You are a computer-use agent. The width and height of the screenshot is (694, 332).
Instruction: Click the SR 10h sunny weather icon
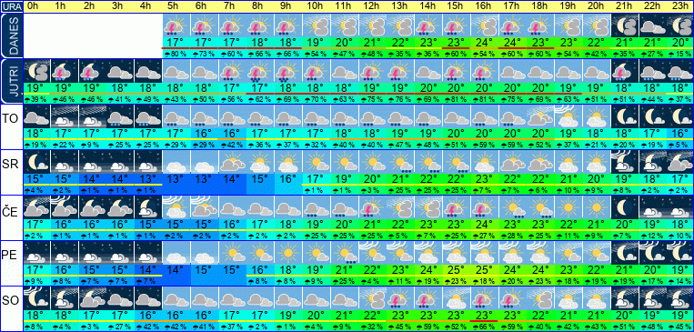pos(317,162)
